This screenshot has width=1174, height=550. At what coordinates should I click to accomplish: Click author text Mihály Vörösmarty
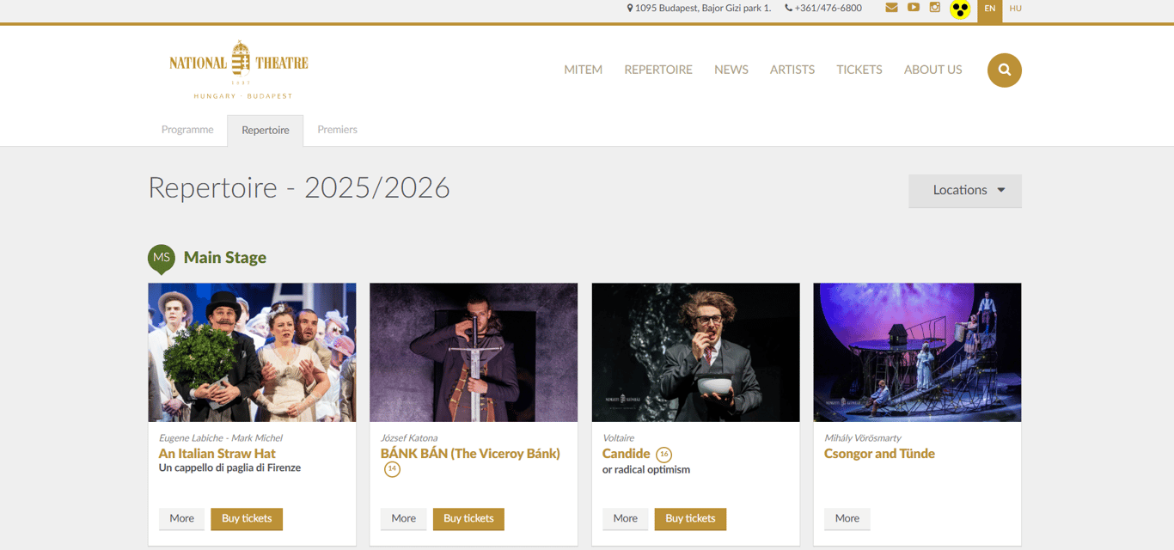(x=863, y=438)
